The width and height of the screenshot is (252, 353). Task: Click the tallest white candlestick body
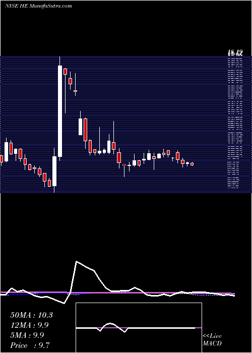[x=60, y=111]
